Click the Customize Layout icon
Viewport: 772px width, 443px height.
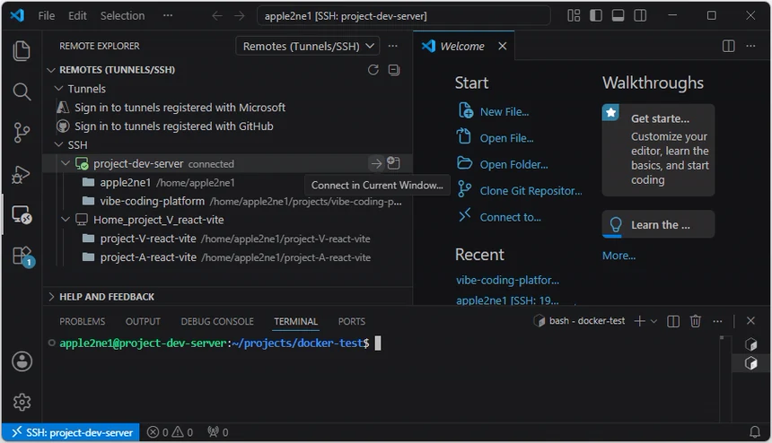tap(574, 16)
